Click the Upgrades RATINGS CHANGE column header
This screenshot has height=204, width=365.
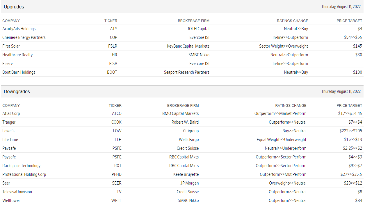292,21
